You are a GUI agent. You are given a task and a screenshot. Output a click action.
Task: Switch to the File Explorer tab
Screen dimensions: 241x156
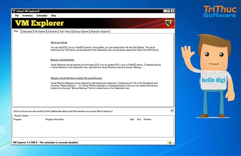tap(40, 32)
